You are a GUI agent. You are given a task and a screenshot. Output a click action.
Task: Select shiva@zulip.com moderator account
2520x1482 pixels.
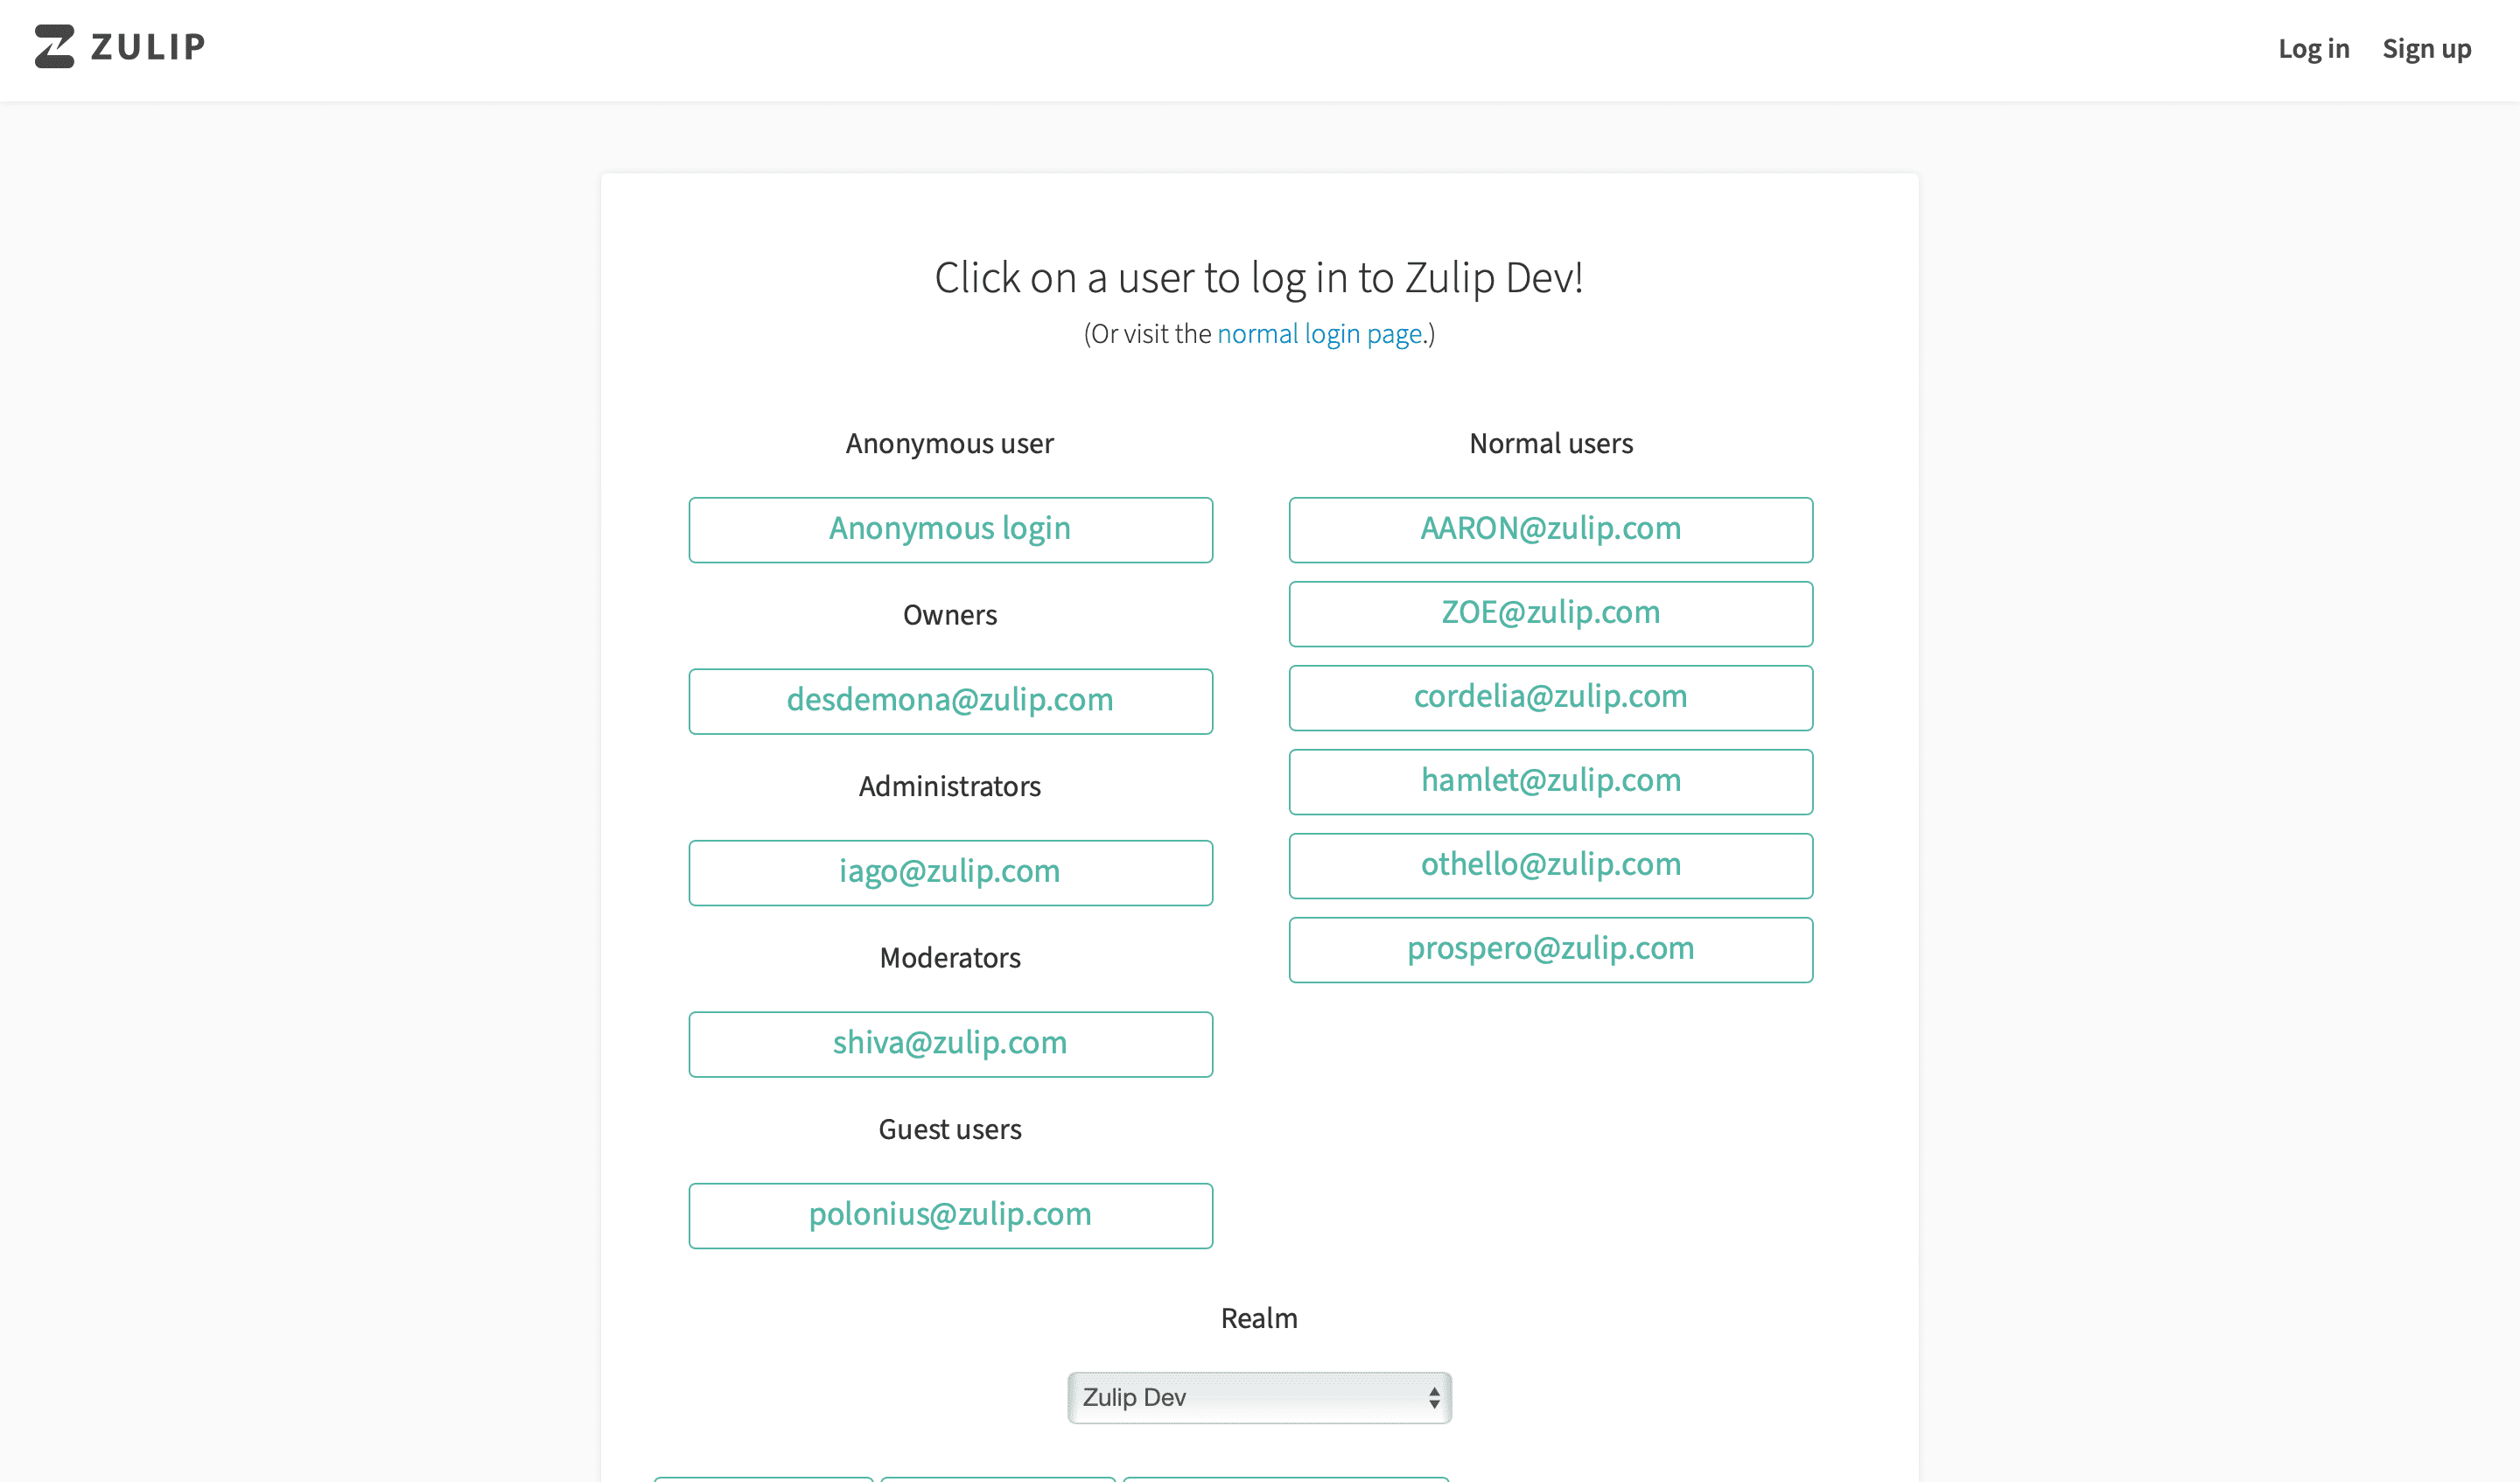pos(949,1043)
